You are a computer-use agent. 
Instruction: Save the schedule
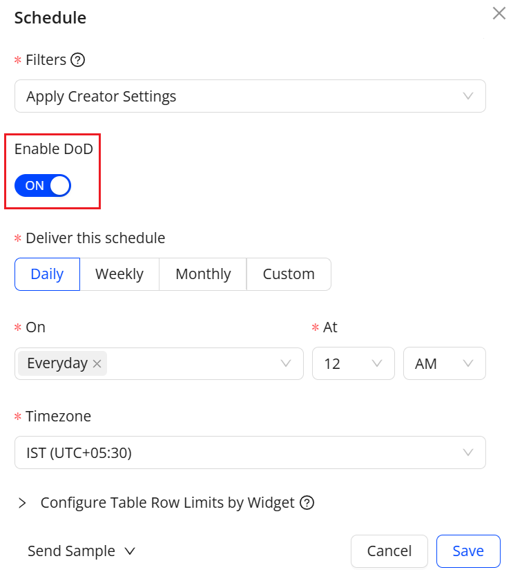[x=468, y=551]
